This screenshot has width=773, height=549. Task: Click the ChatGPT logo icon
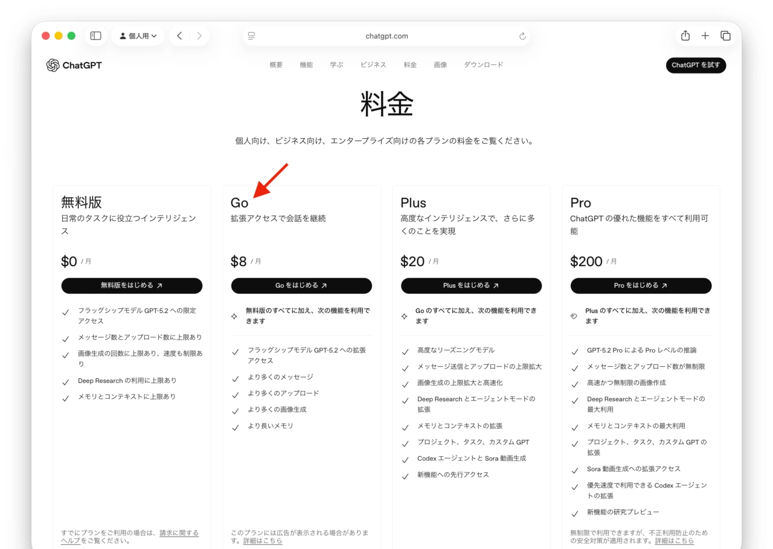(x=53, y=65)
